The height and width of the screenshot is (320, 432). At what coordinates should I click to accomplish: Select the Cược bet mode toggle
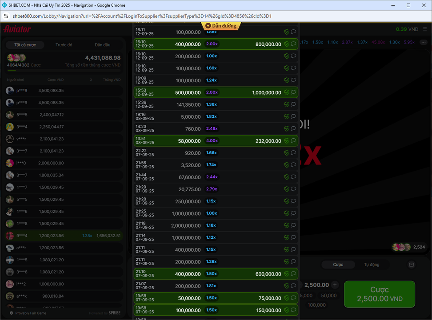point(338,265)
